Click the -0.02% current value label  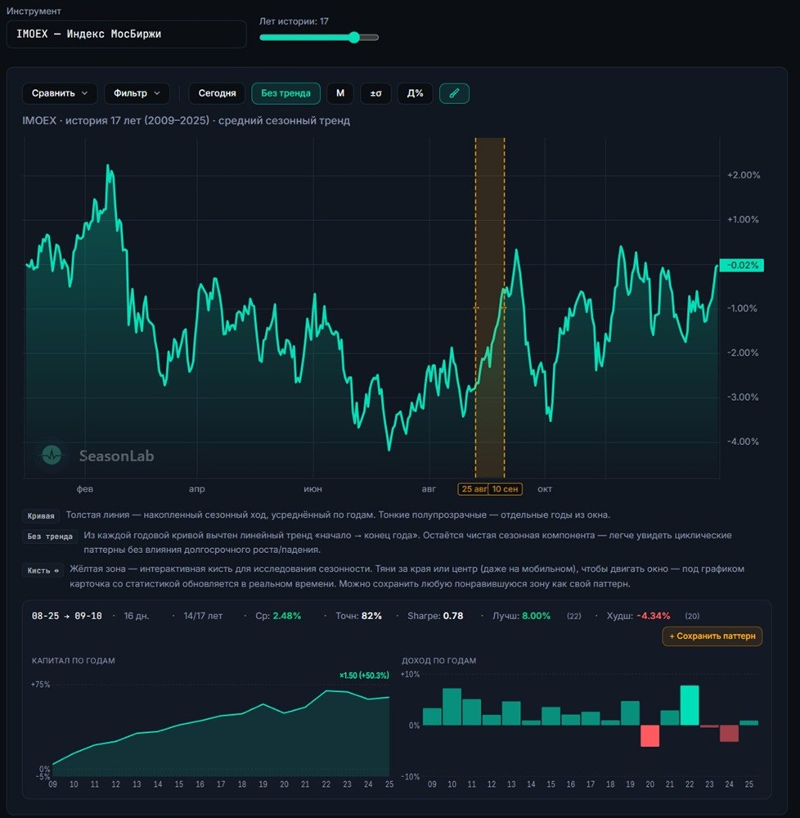point(742,265)
